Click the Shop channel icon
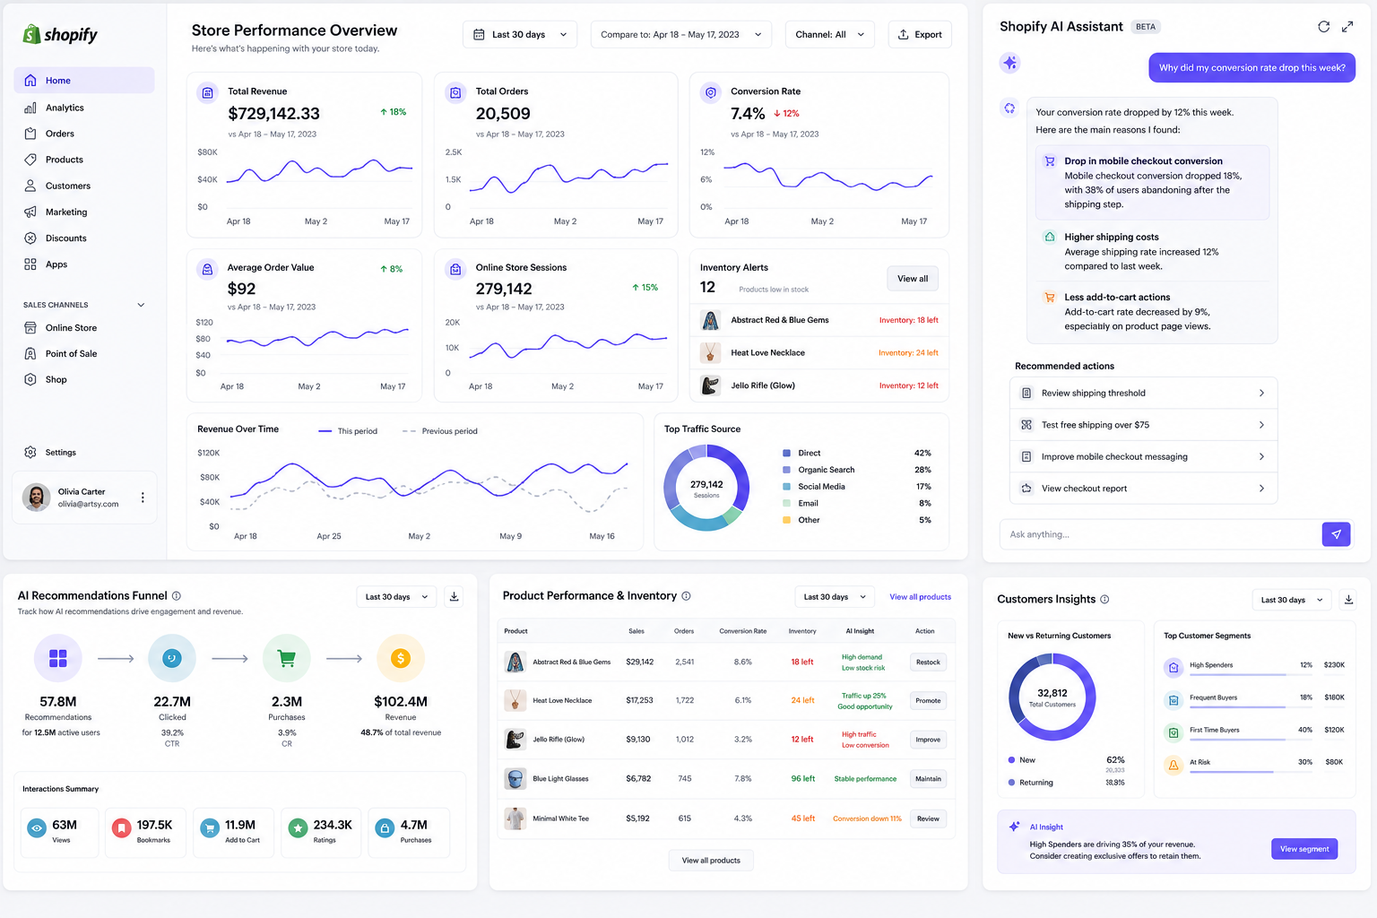 [30, 379]
